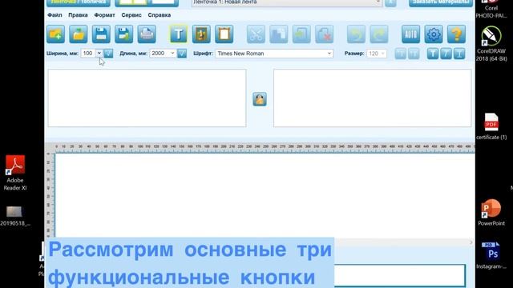Open help via the question mark icon
513x288 pixels.
tap(456, 34)
